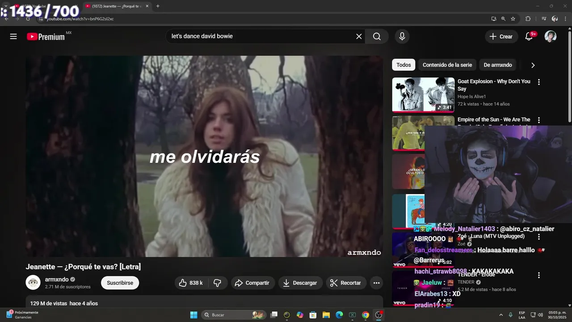This screenshot has height=322, width=572.
Task: Open the Chrome three-dot menu
Action: (x=565, y=19)
